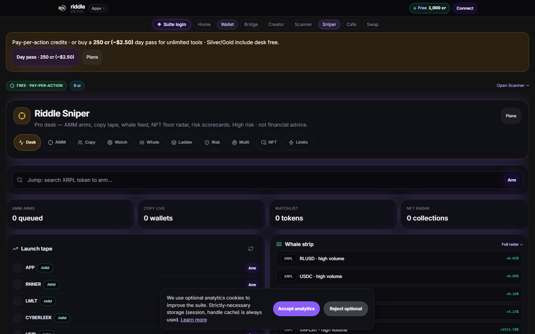The image size is (535, 334).
Task: Accept analytics cookies
Action: click(296, 309)
